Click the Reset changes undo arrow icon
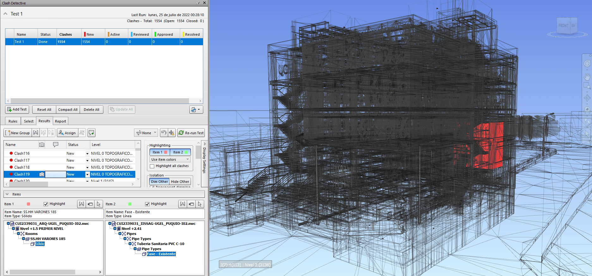 [164, 133]
